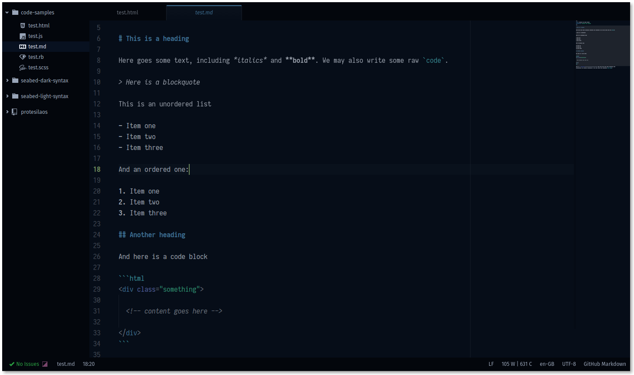
Task: Click line number 6 in gutter
Action: pyautogui.click(x=99, y=39)
